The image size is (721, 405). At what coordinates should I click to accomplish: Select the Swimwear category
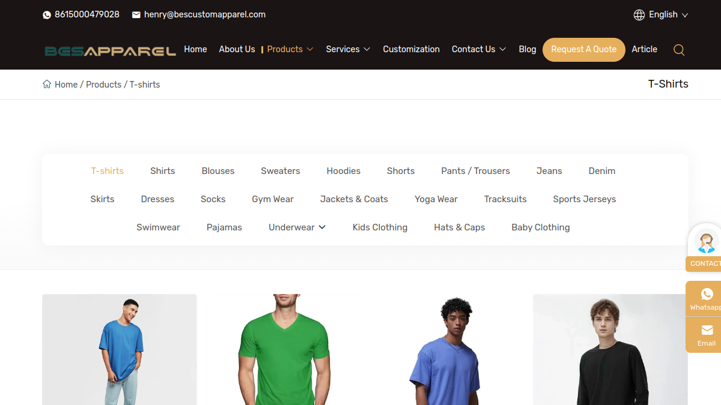tap(158, 227)
